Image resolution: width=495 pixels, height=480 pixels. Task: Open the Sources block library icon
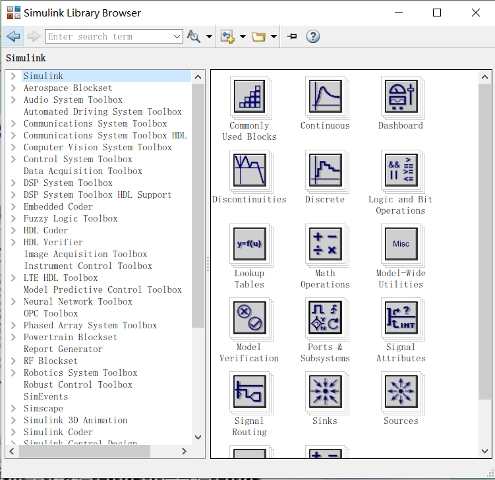point(401,392)
